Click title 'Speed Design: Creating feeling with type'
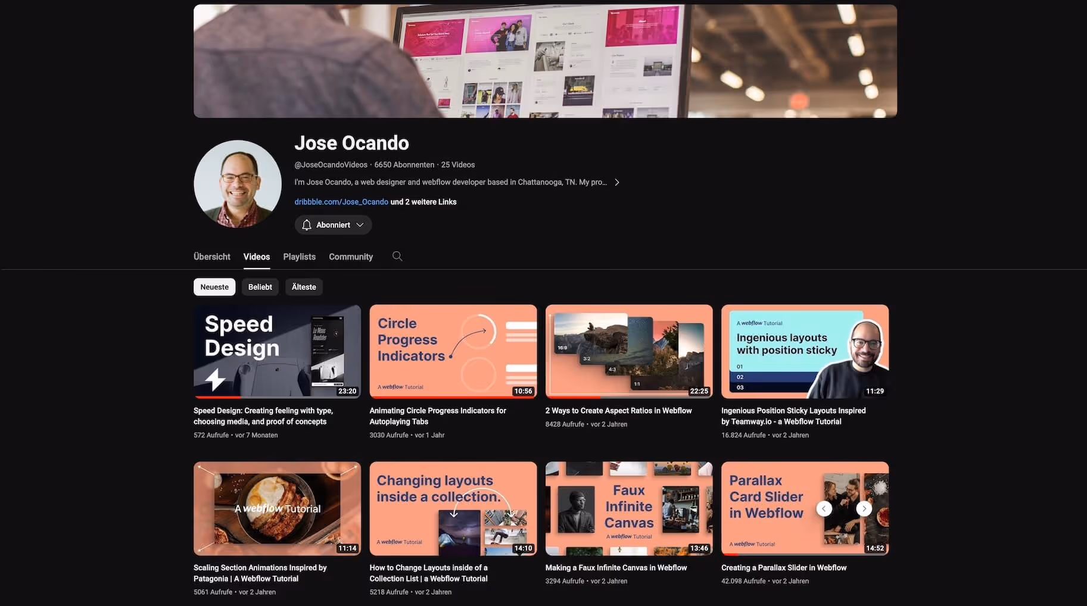The image size is (1087, 606). (263, 416)
